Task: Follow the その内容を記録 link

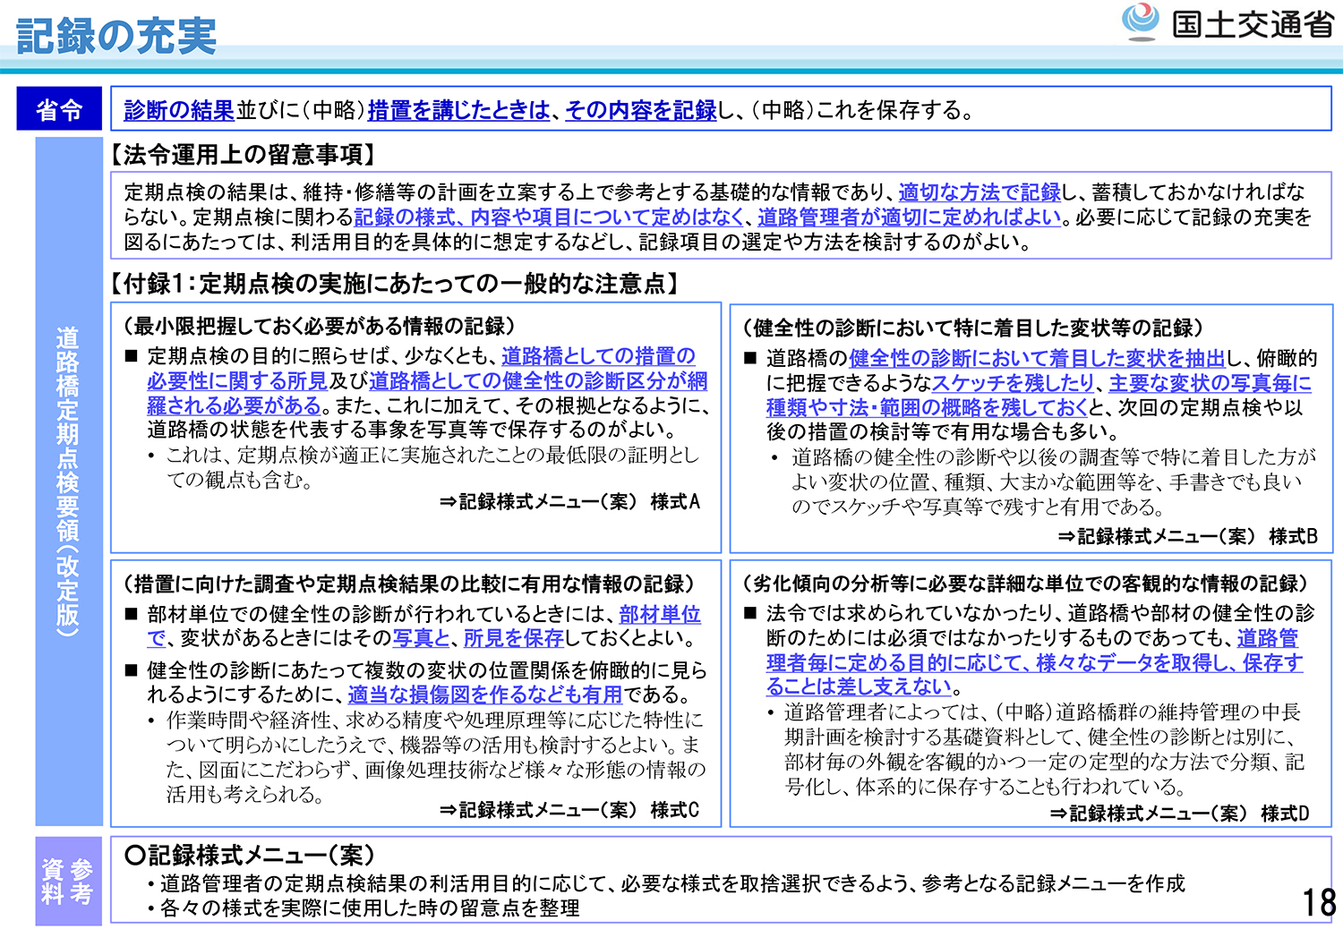Action: point(641,110)
